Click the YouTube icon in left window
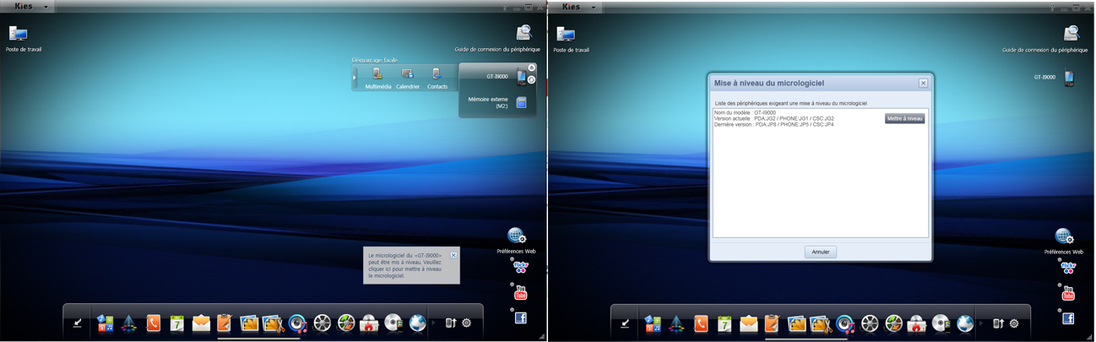This screenshot has height=342, width=1096. coord(520,292)
